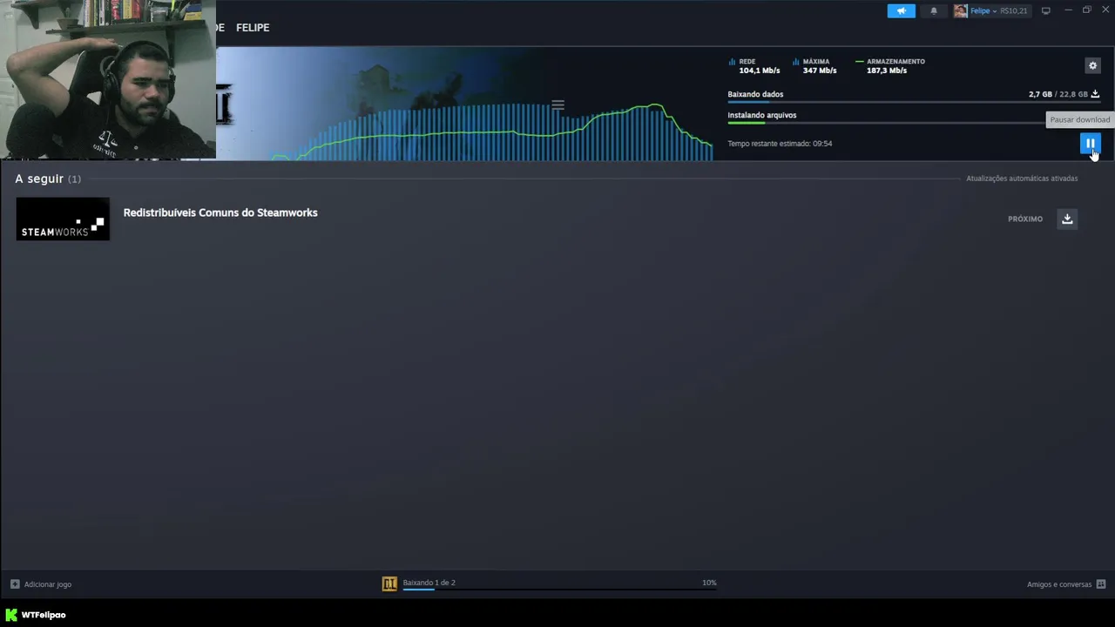
Task: Click the Baixando dados progress bar
Action: [x=914, y=102]
